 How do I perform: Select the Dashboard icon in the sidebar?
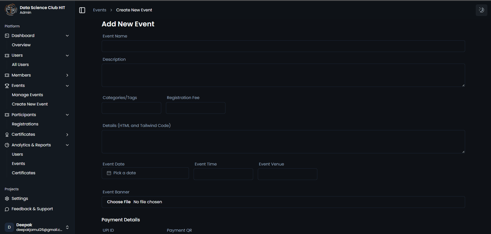(x=7, y=35)
